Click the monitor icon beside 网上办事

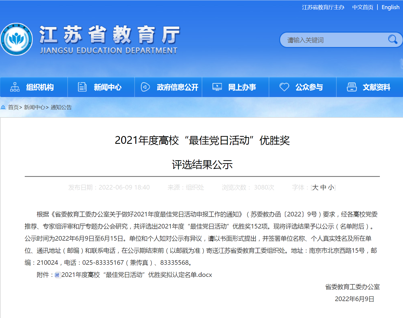click(x=217, y=87)
